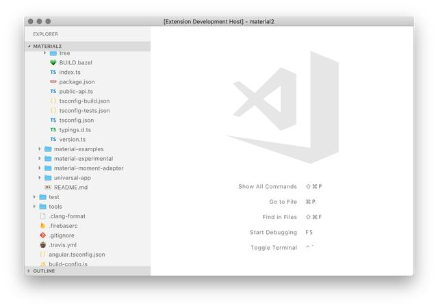Click the markdown icon beside README.md
438x308 pixels.
48,188
